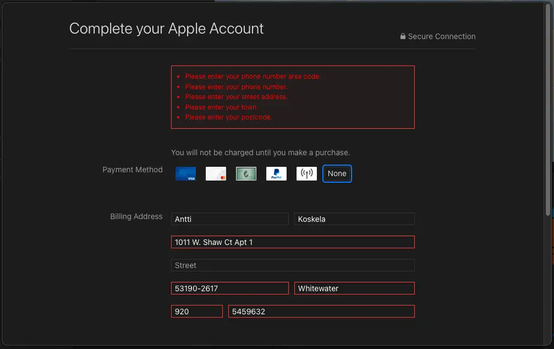Pick the American Express card option
Image resolution: width=554 pixels, height=349 pixels.
point(246,174)
